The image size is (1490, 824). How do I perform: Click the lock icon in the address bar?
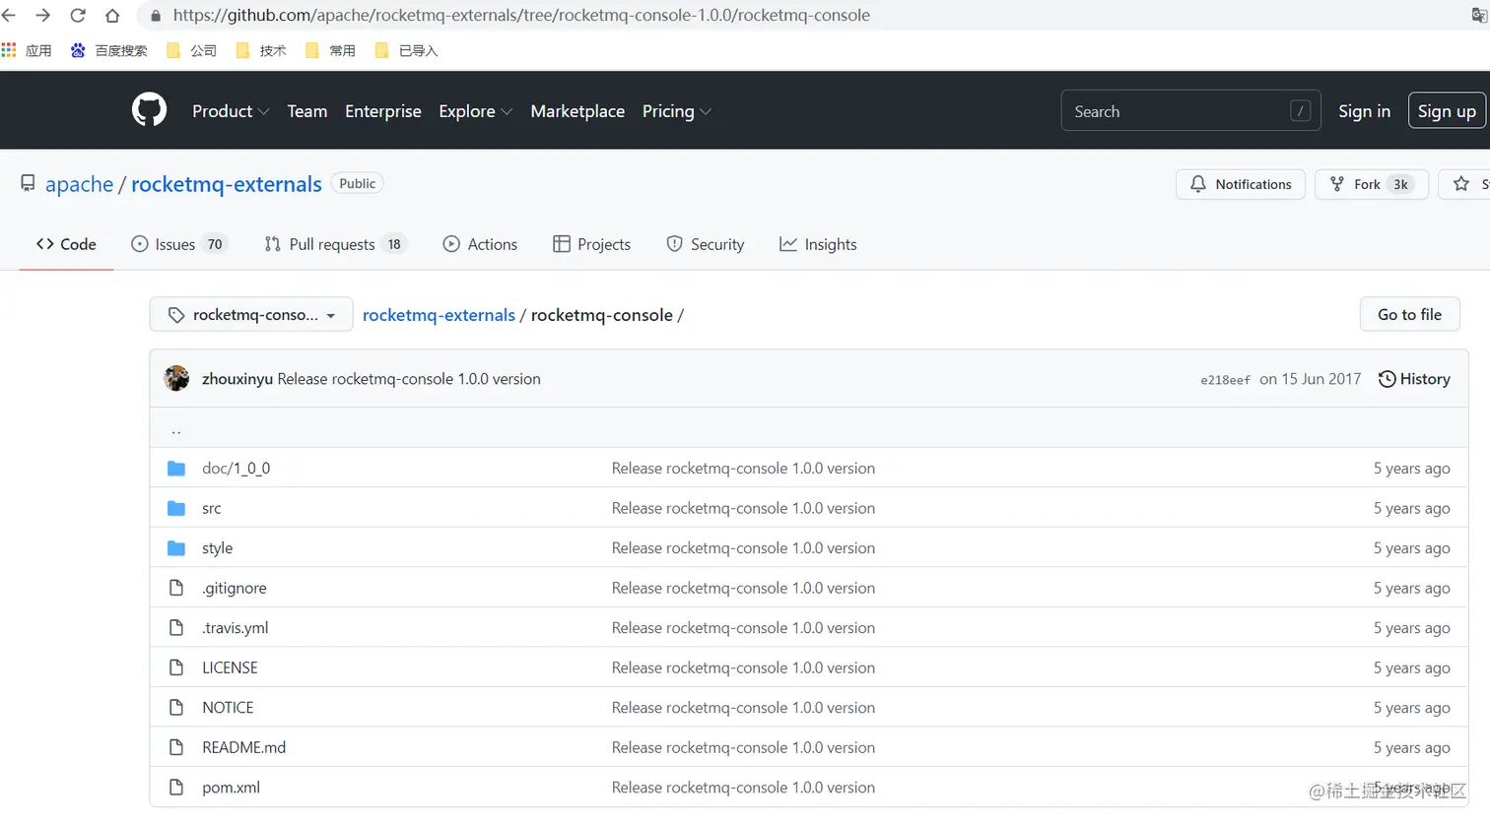pyautogui.click(x=155, y=16)
